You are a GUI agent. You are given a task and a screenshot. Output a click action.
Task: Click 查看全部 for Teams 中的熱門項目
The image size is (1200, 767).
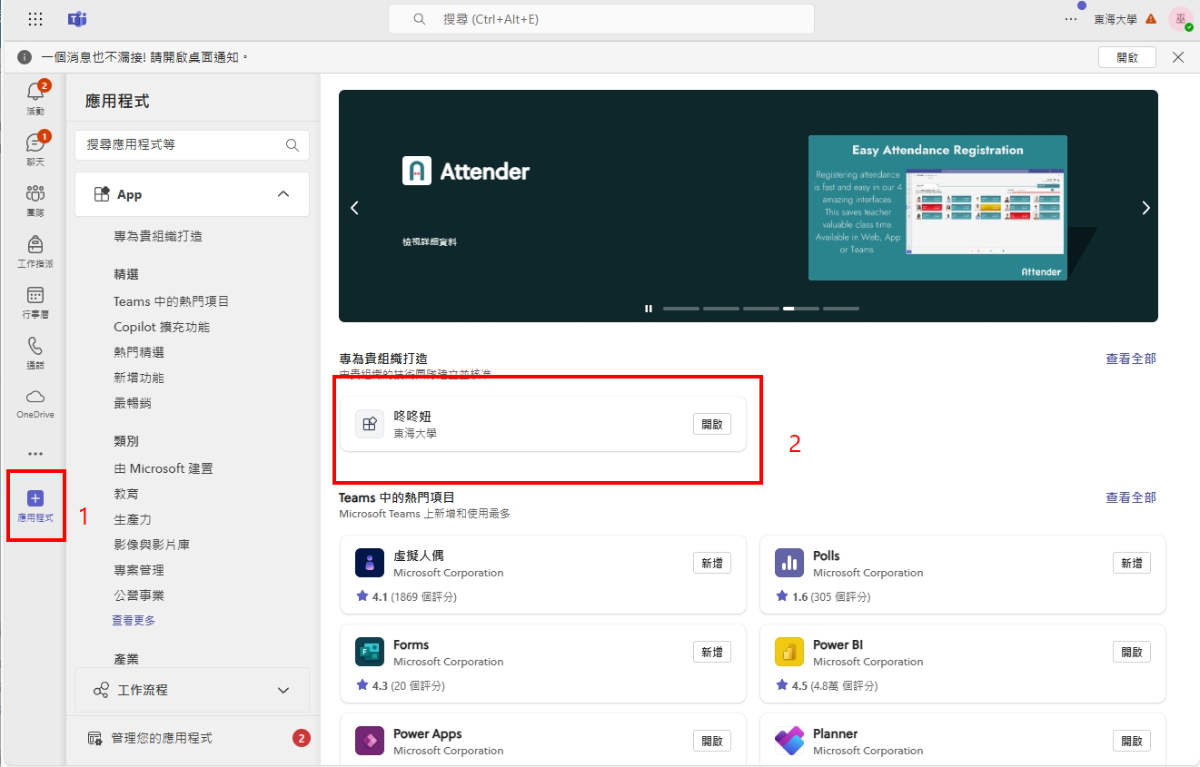tap(1131, 497)
